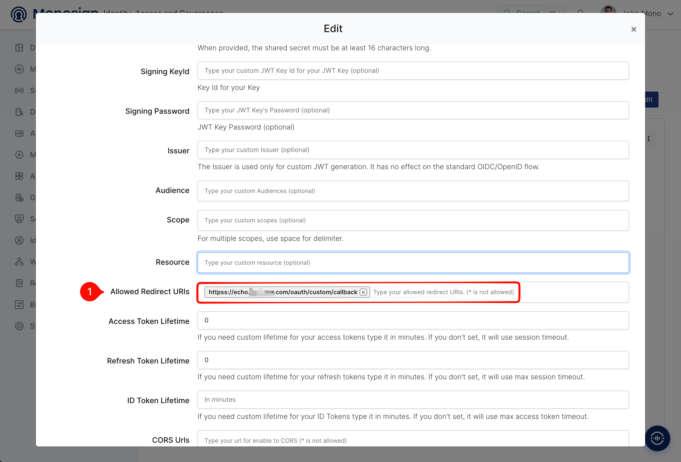Close the Edit dialog with the X icon
The image size is (681, 462).
pos(634,29)
